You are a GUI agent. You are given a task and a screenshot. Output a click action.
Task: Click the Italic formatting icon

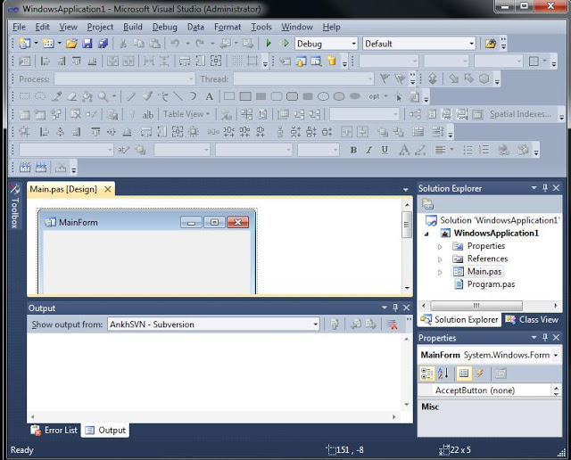click(368, 150)
